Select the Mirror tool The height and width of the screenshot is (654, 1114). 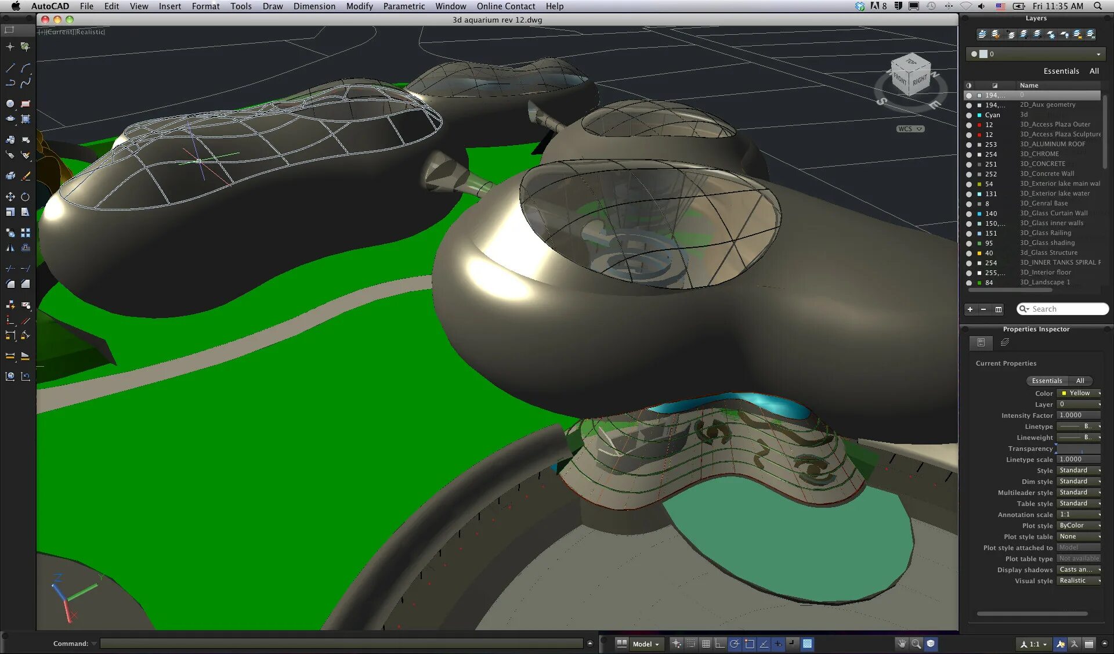click(10, 248)
